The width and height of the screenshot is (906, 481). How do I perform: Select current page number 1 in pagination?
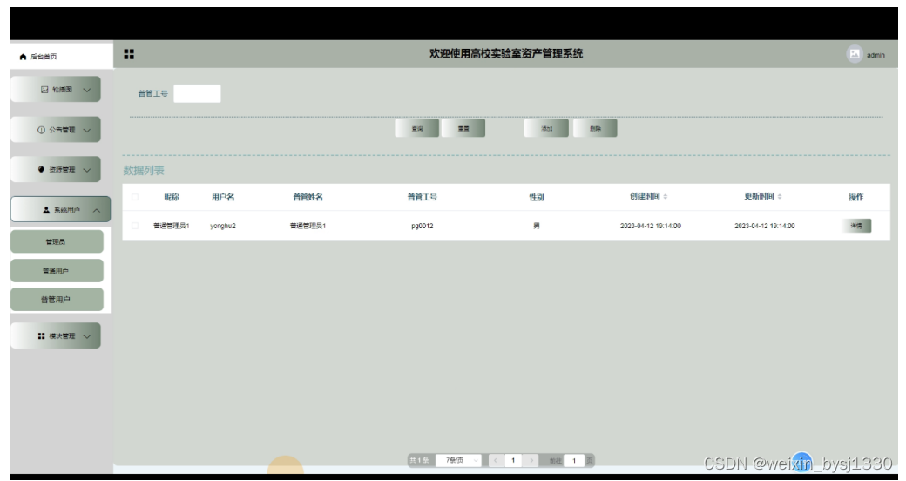[x=513, y=461]
